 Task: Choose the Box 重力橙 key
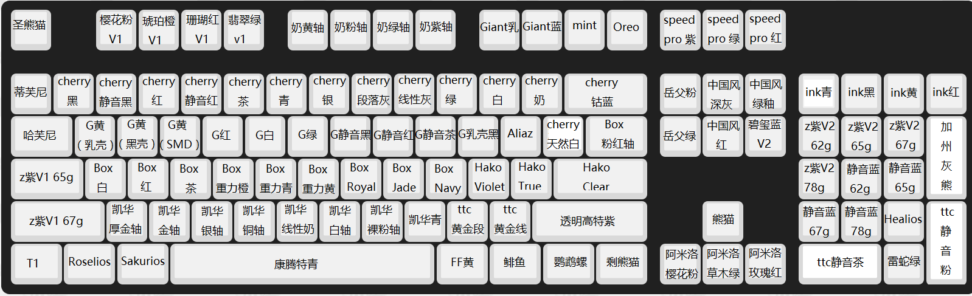click(x=232, y=178)
